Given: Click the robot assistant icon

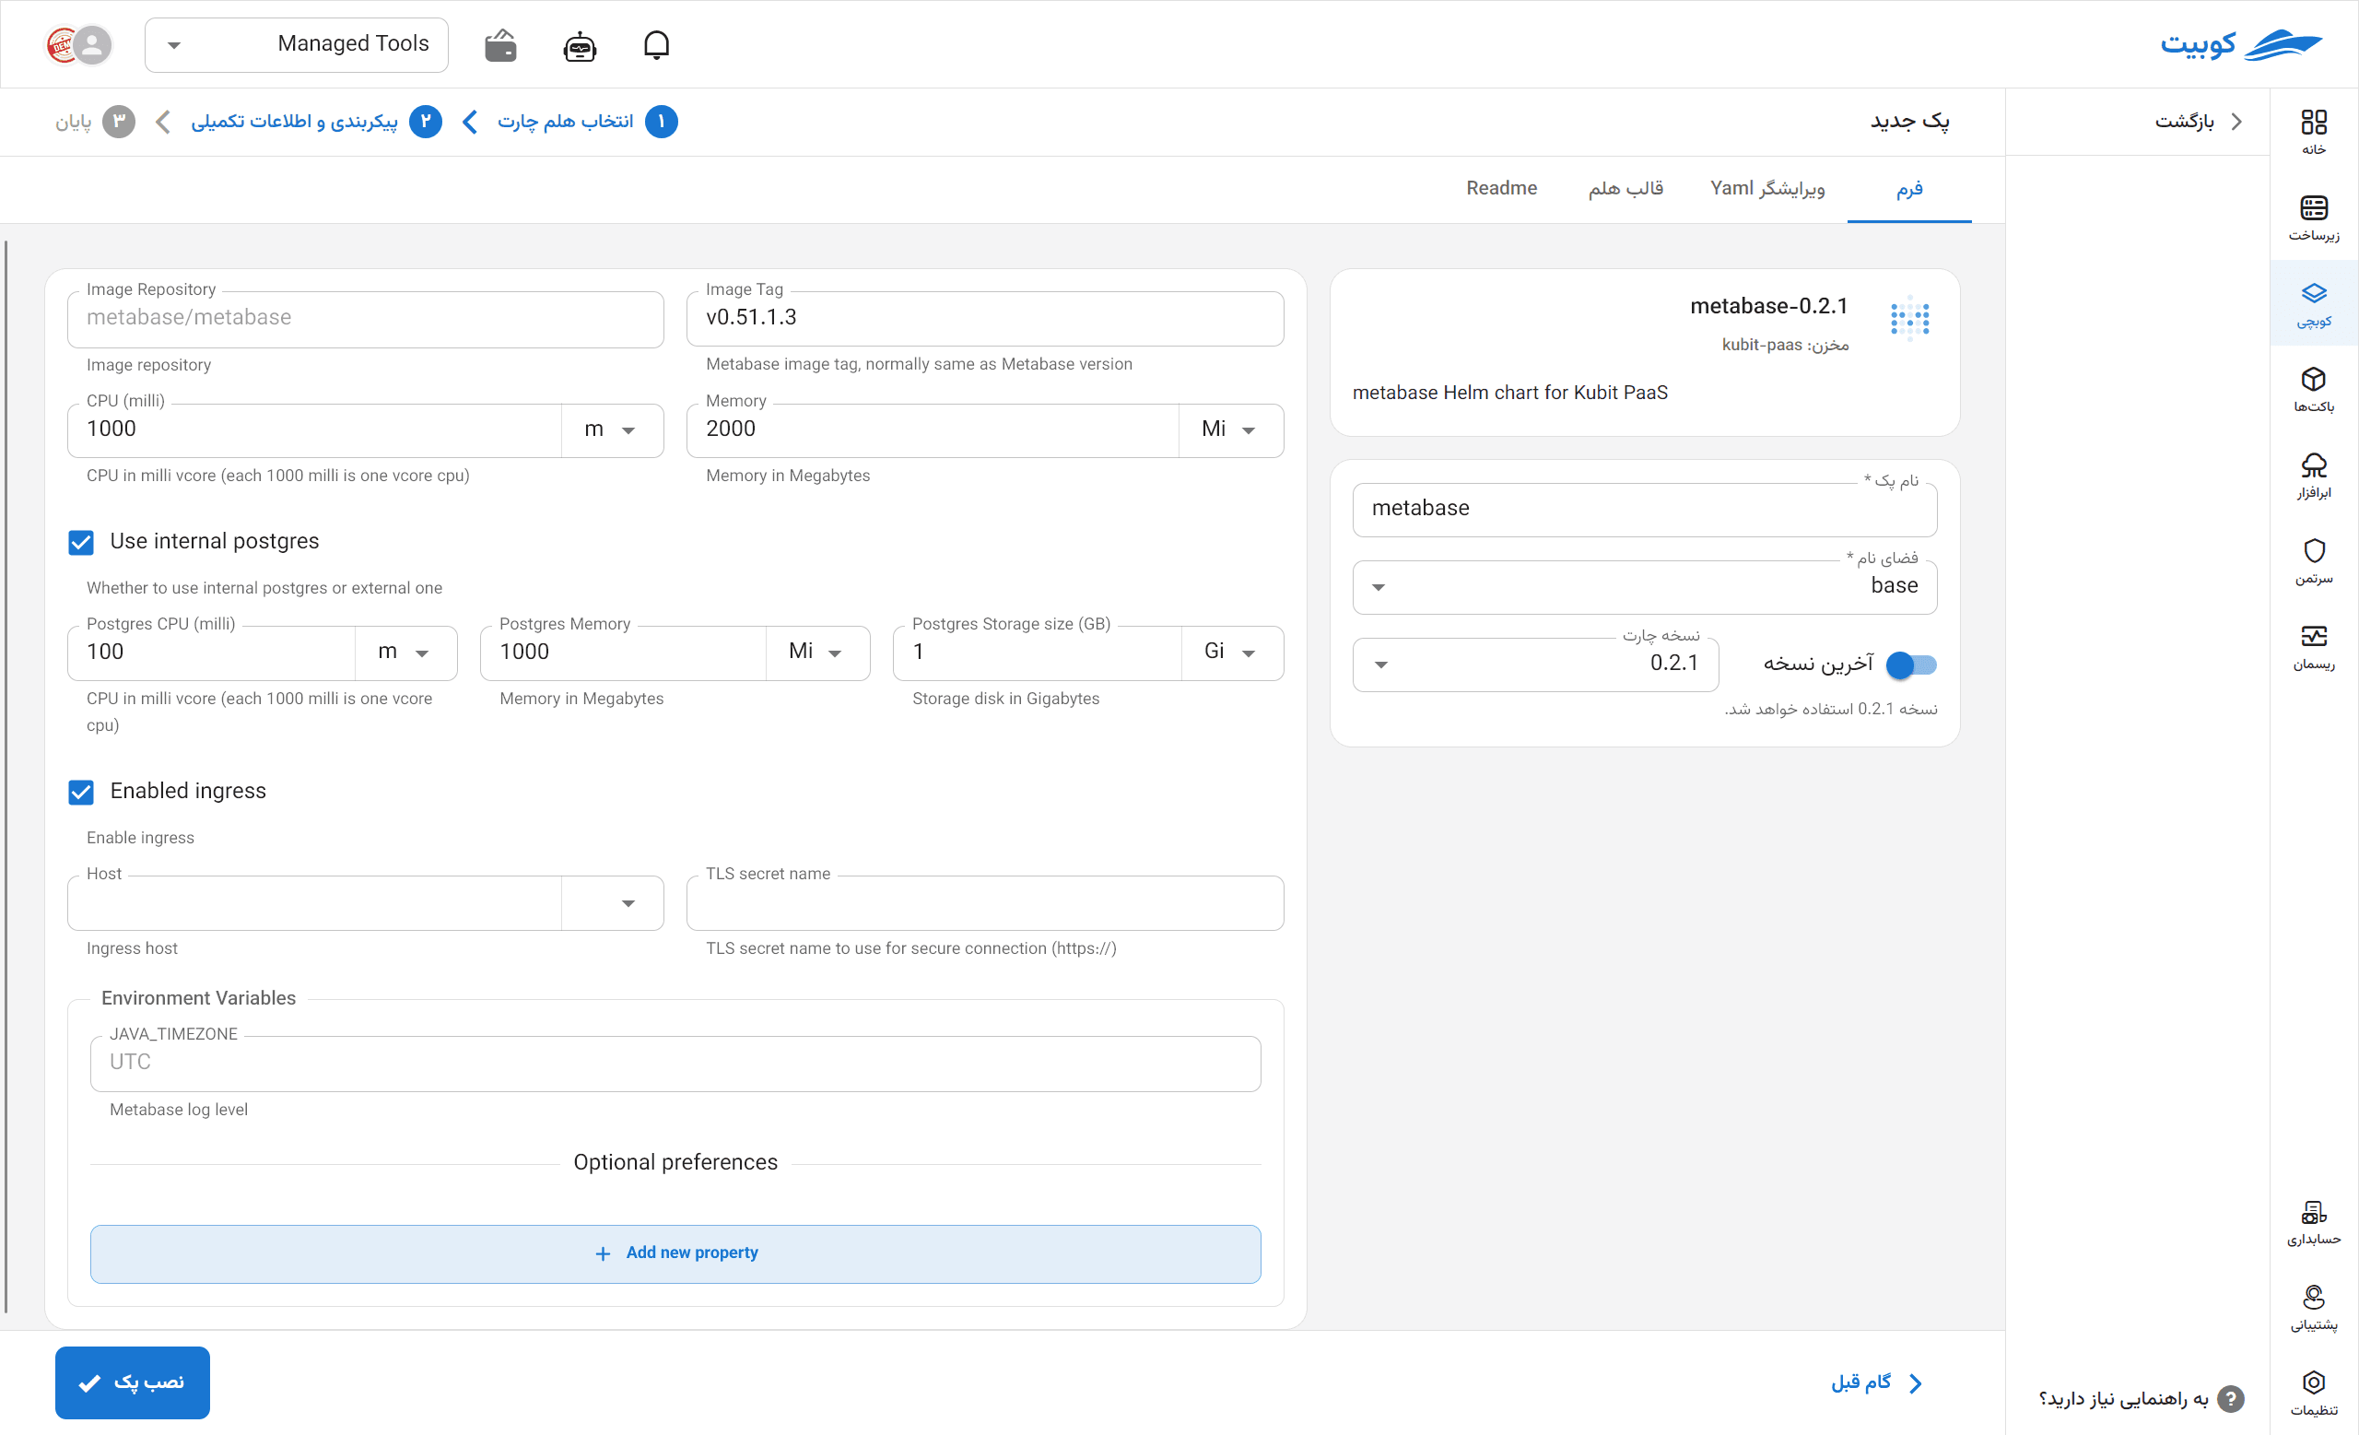Looking at the screenshot, I should tap(580, 45).
